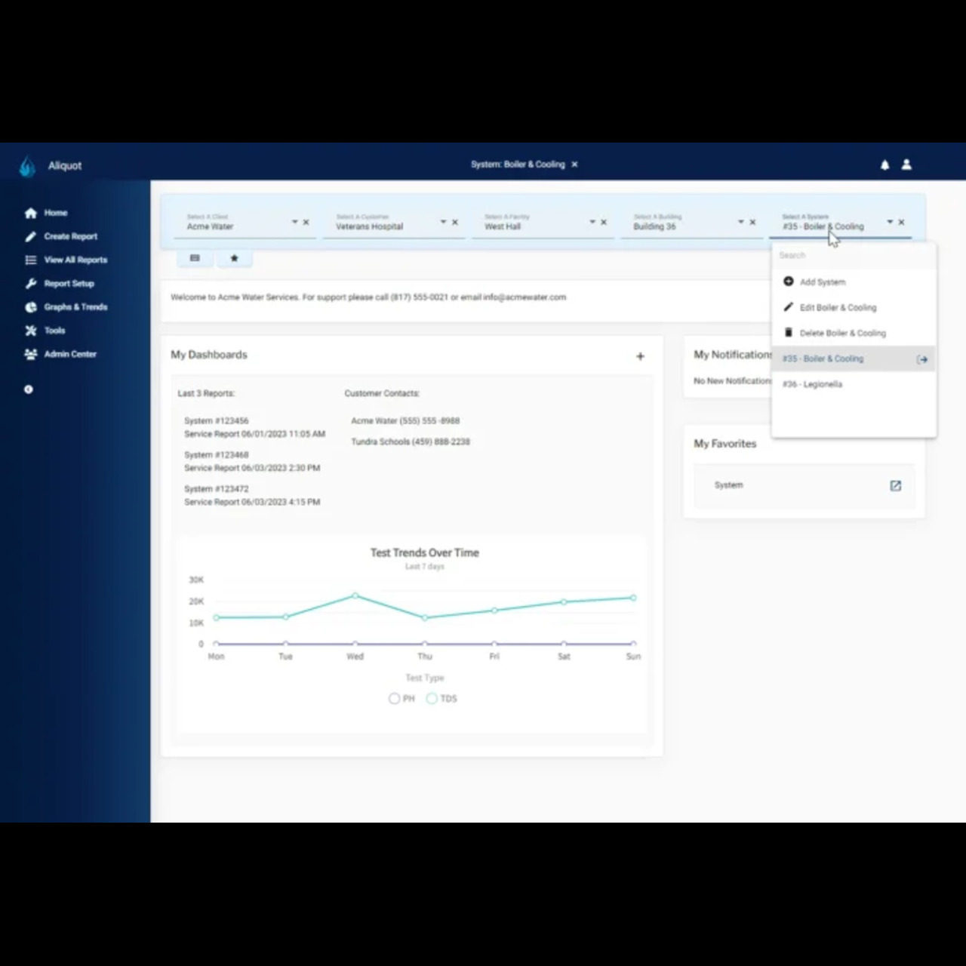
Task: Open Admin Center in sidebar
Action: click(x=70, y=354)
